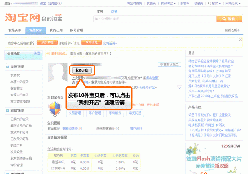
Task: Open 等待发货的订单 in sidebar
Action: (21, 126)
